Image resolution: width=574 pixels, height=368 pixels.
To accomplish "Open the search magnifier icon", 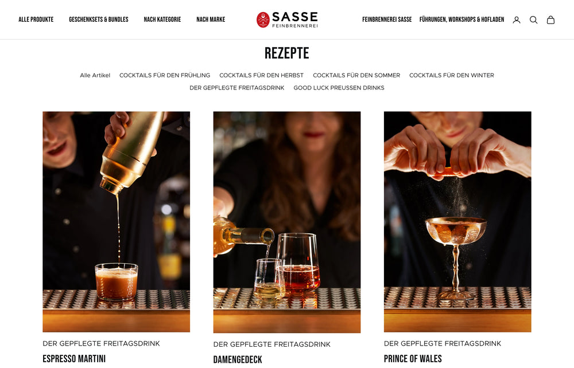I will 534,19.
